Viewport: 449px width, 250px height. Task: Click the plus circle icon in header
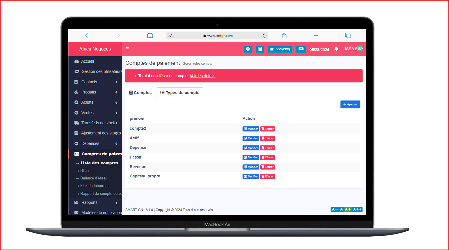(x=248, y=49)
